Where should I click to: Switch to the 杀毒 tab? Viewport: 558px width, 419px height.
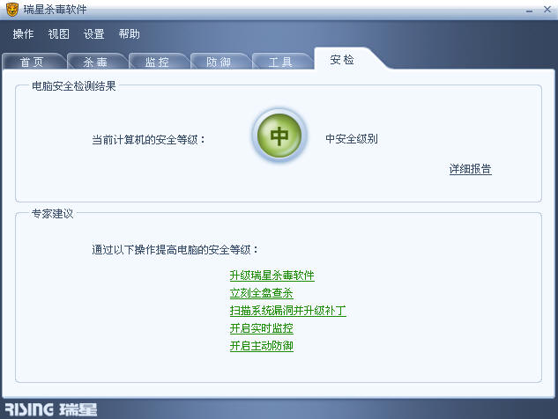(95, 62)
